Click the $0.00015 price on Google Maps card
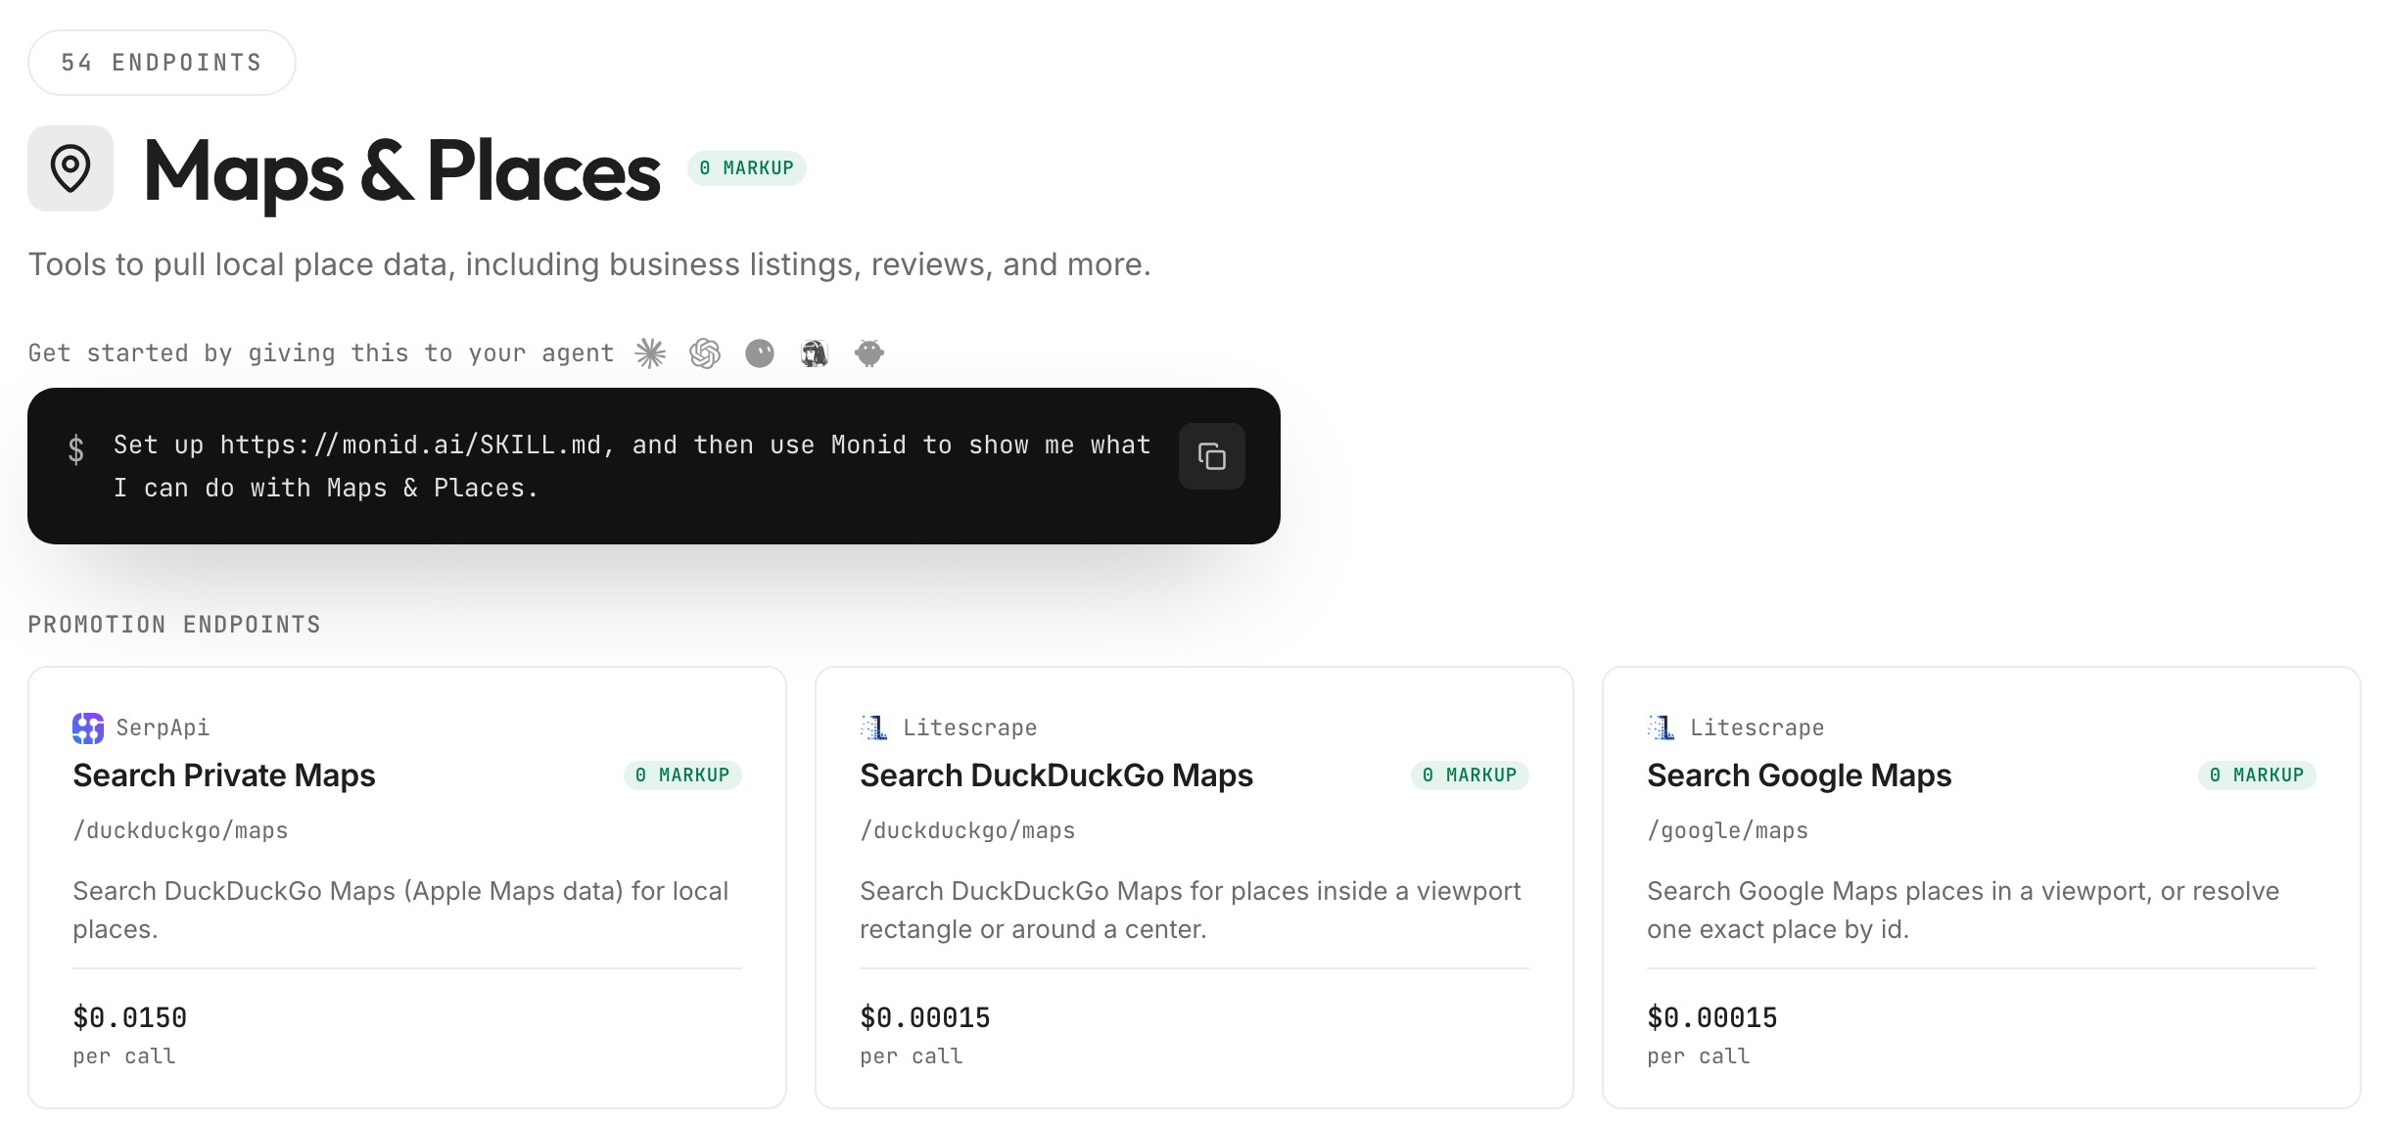Viewport: 2389px width, 1126px height. pos(1712,1018)
